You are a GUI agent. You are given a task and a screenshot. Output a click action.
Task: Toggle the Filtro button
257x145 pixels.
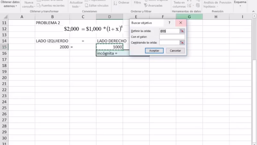[137, 3]
